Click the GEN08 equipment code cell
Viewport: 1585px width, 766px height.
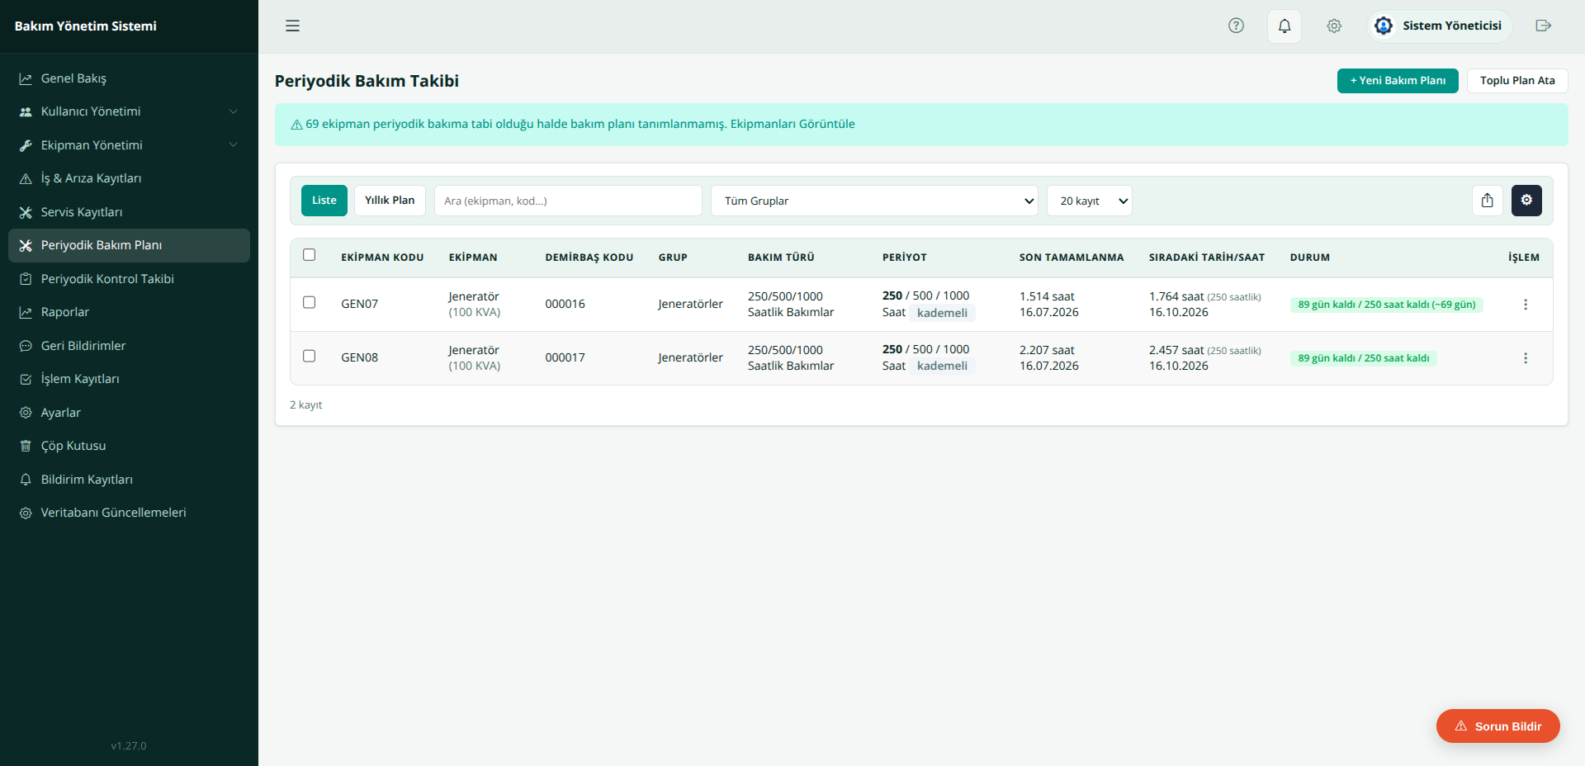coord(360,357)
